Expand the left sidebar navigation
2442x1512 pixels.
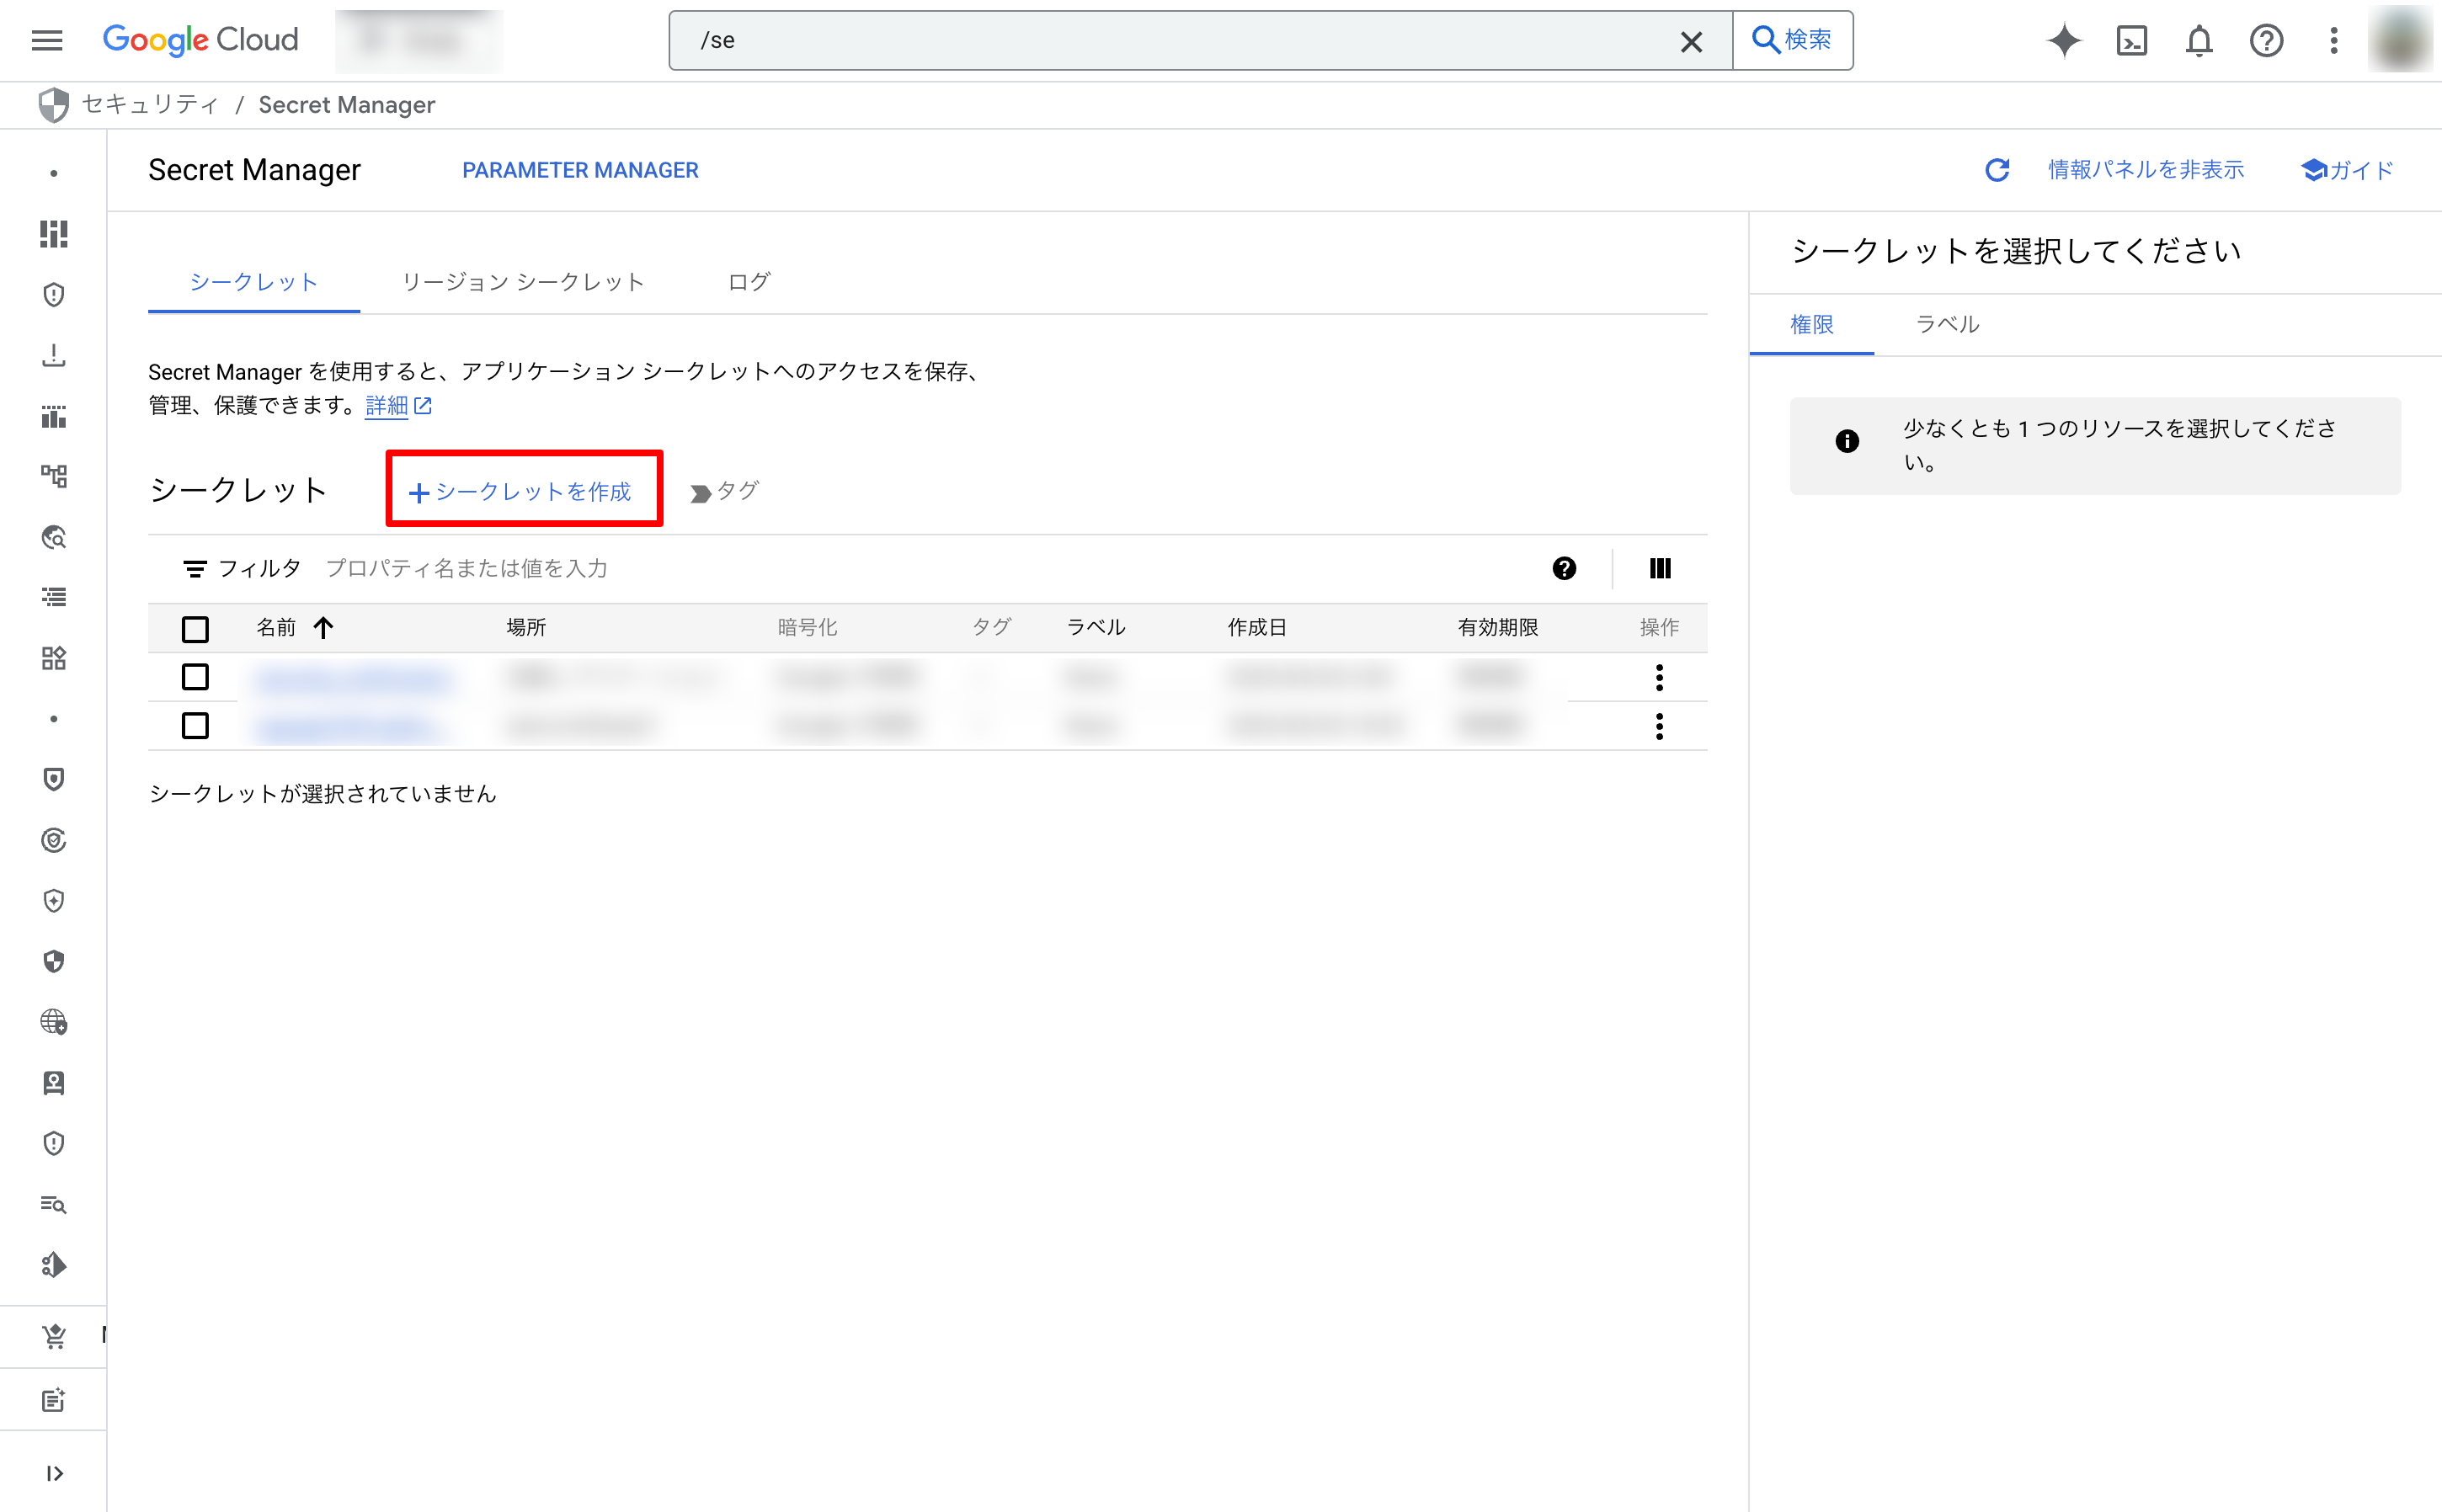coord(54,1473)
